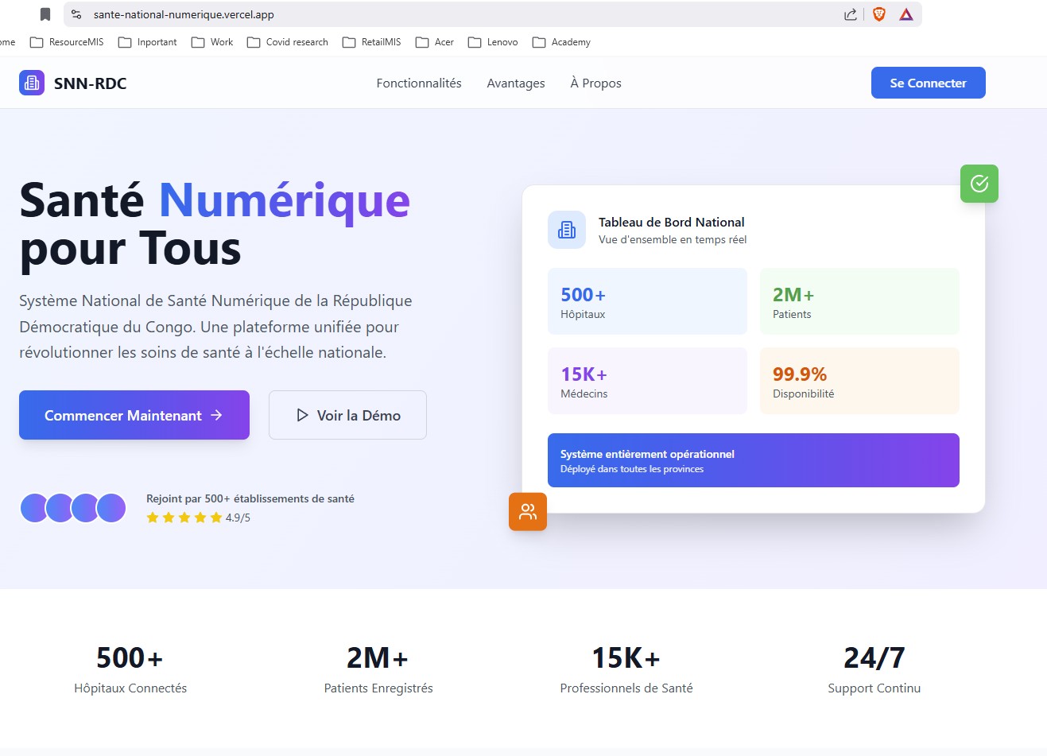Open the Fonctionnalités nav item
This screenshot has width=1047, height=756.
(x=419, y=83)
